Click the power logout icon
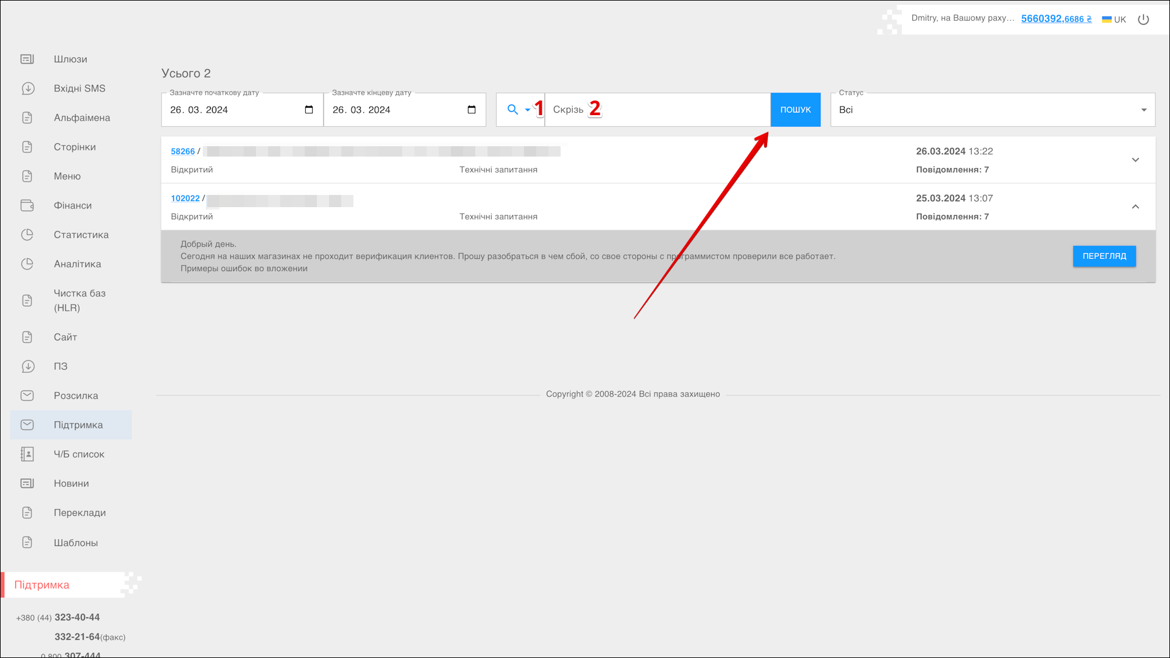Viewport: 1170px width, 658px height. (x=1143, y=19)
